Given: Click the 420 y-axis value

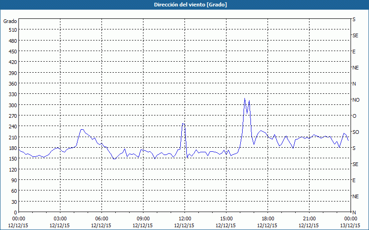Looking at the screenshot, I should click(13, 62).
